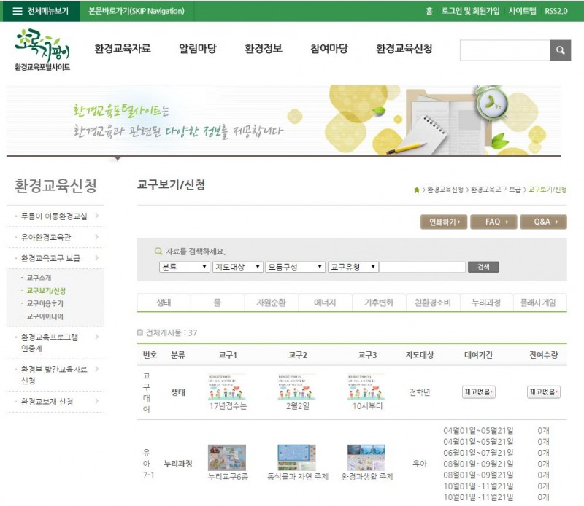The height and width of the screenshot is (506, 584).
Task: Open 교구아이디어 submenu item
Action: pyautogui.click(x=45, y=316)
